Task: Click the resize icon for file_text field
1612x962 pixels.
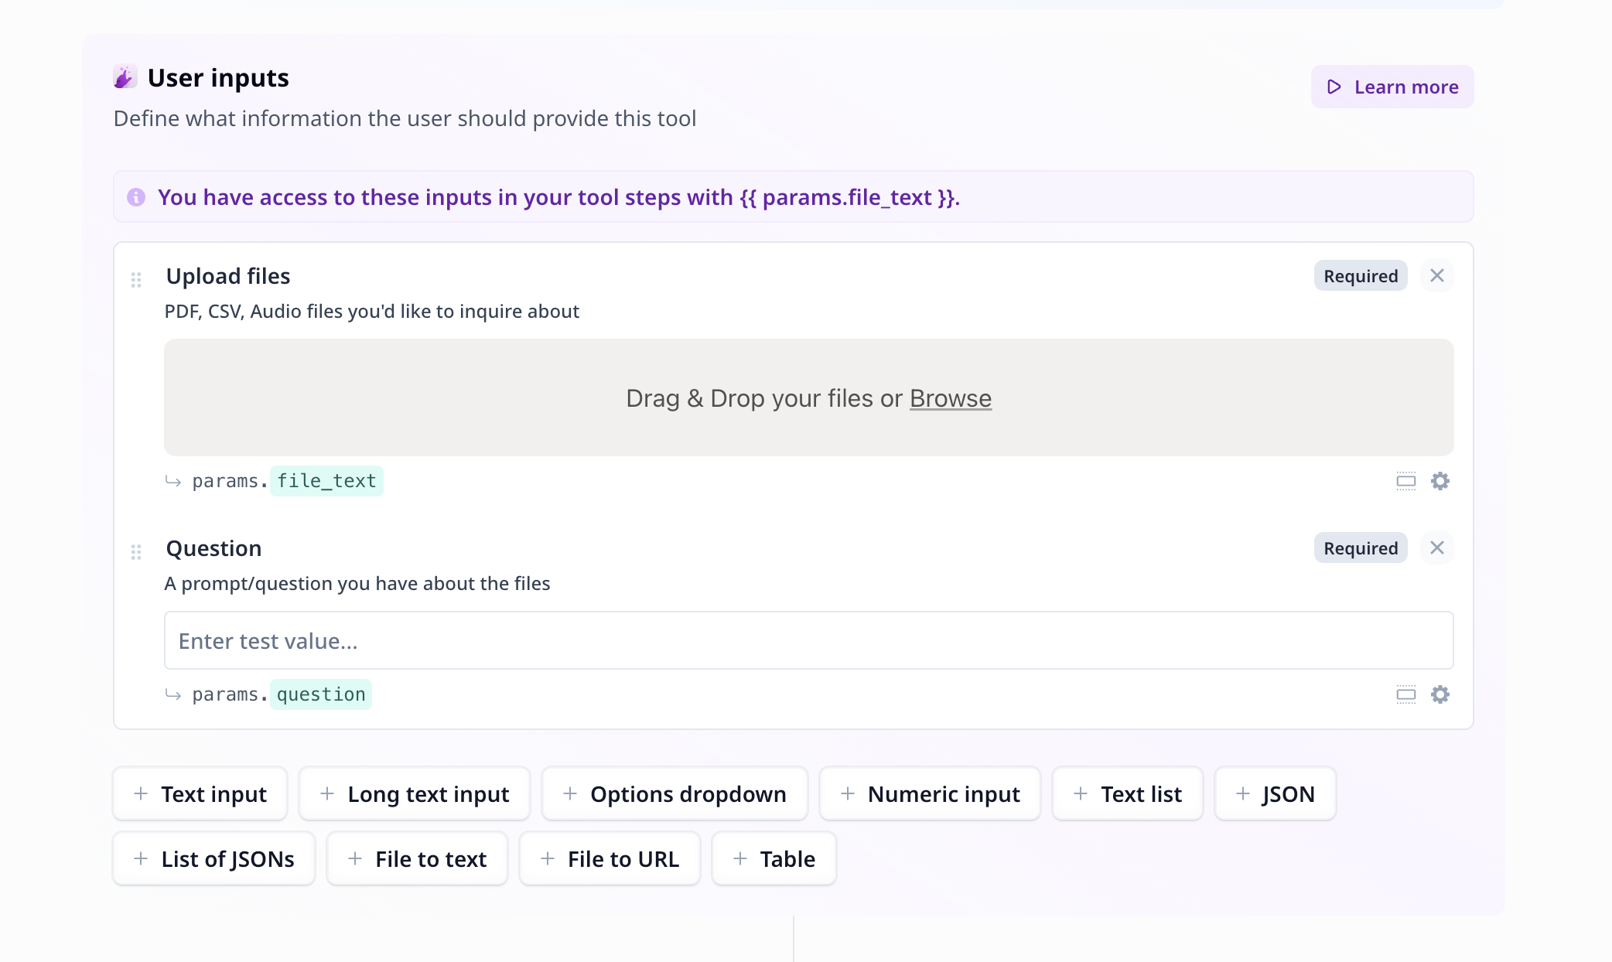Action: tap(1405, 481)
